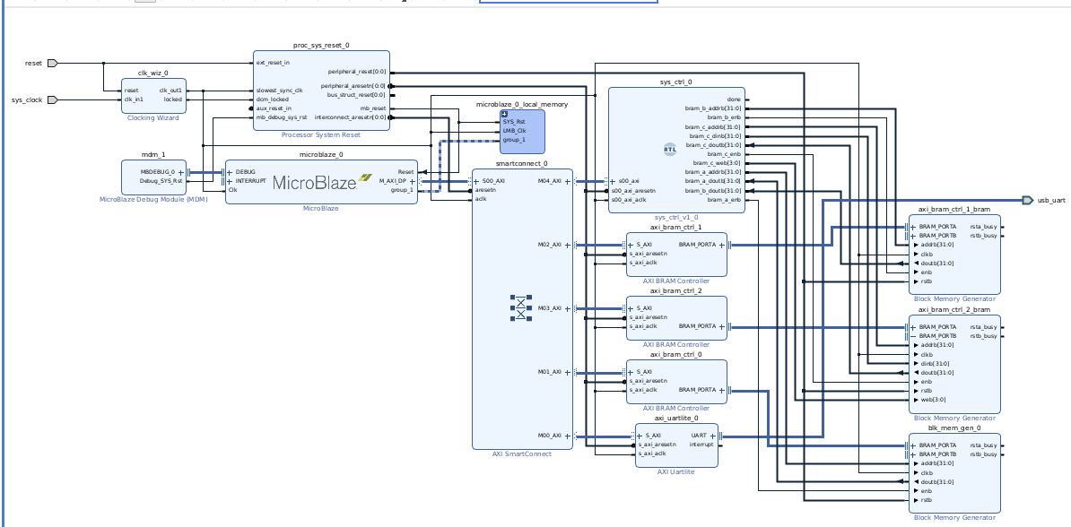This screenshot has height=527, width=1071.
Task: Expand the UART interface pin on axi_uartlite_0
Action: click(x=713, y=436)
